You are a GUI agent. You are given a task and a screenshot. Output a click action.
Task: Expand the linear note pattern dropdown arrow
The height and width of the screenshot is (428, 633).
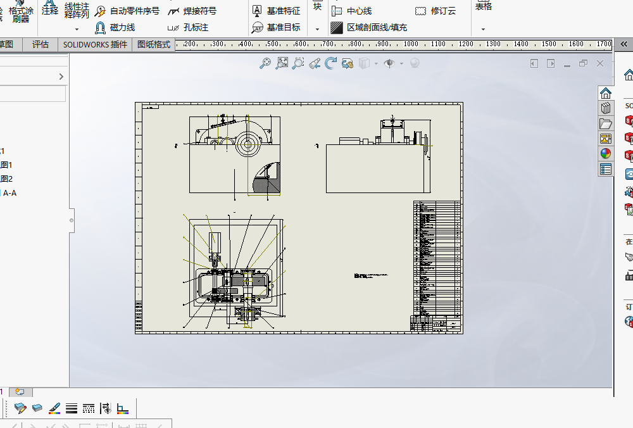[77, 29]
